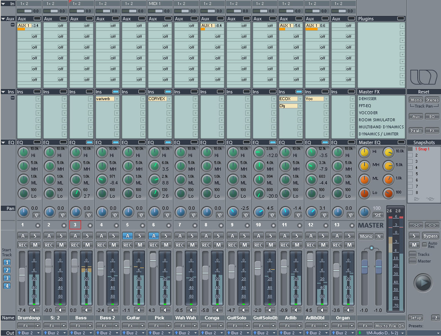
Task: Open the variverb insert dropdown arrow
Action: click(117, 99)
